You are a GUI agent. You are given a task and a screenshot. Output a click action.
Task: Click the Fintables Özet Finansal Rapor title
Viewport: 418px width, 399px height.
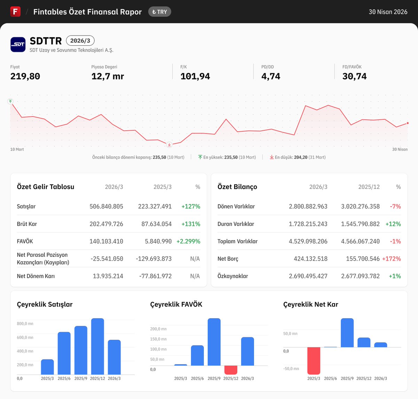pos(87,12)
